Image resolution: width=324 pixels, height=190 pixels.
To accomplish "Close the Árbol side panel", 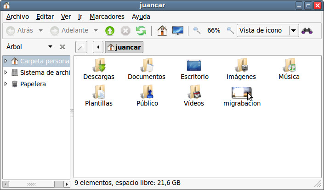I will tap(63, 47).
